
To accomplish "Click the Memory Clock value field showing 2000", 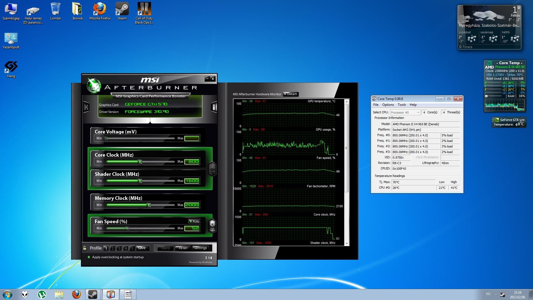I will coord(192,205).
